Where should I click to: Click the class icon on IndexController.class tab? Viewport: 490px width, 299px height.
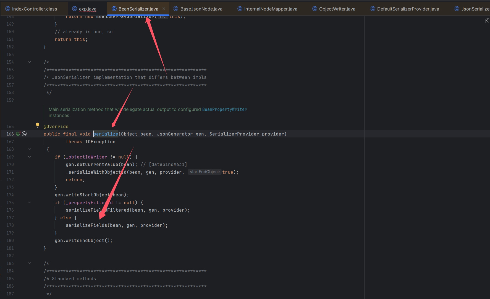(x=8, y=9)
